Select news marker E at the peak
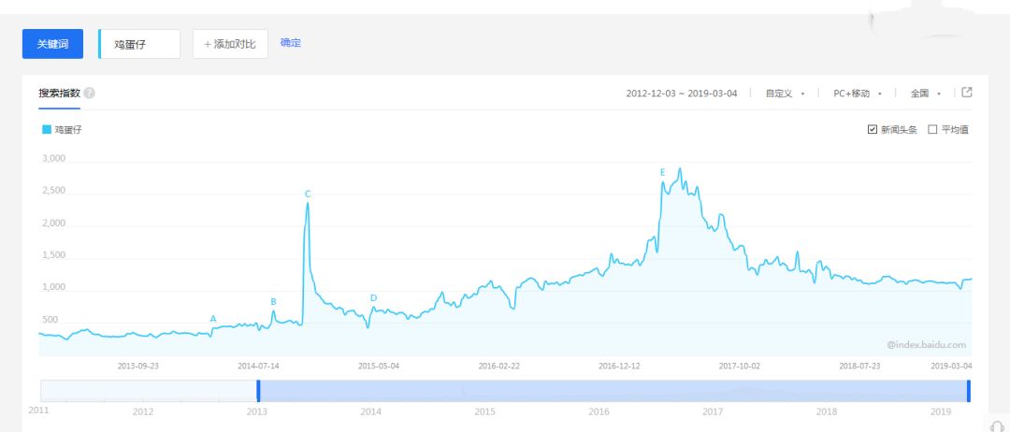Screen dimensions: 1010x432 tap(662, 172)
